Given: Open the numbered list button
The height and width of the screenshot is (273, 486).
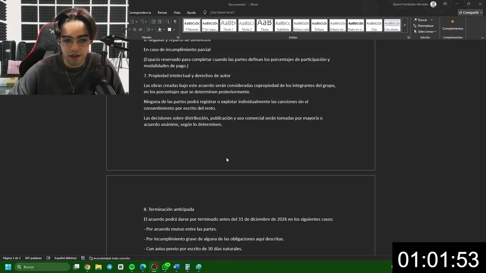Looking at the screenshot, I should coord(132,22).
